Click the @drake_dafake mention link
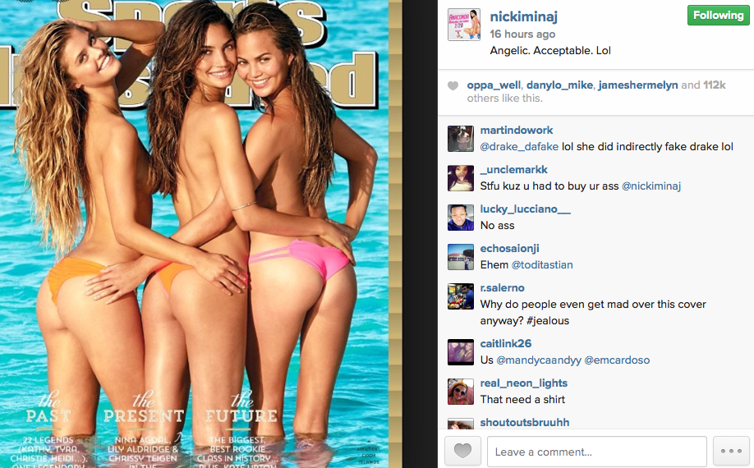 519,146
